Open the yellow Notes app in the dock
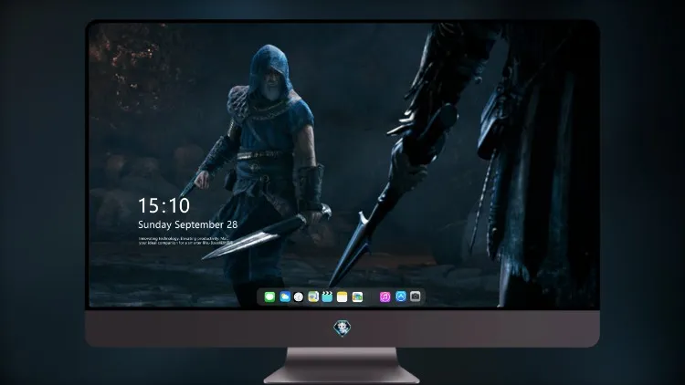 342,297
